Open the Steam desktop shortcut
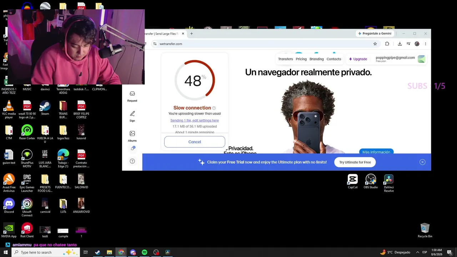Screen dimensions: 457x257 tap(45, 108)
